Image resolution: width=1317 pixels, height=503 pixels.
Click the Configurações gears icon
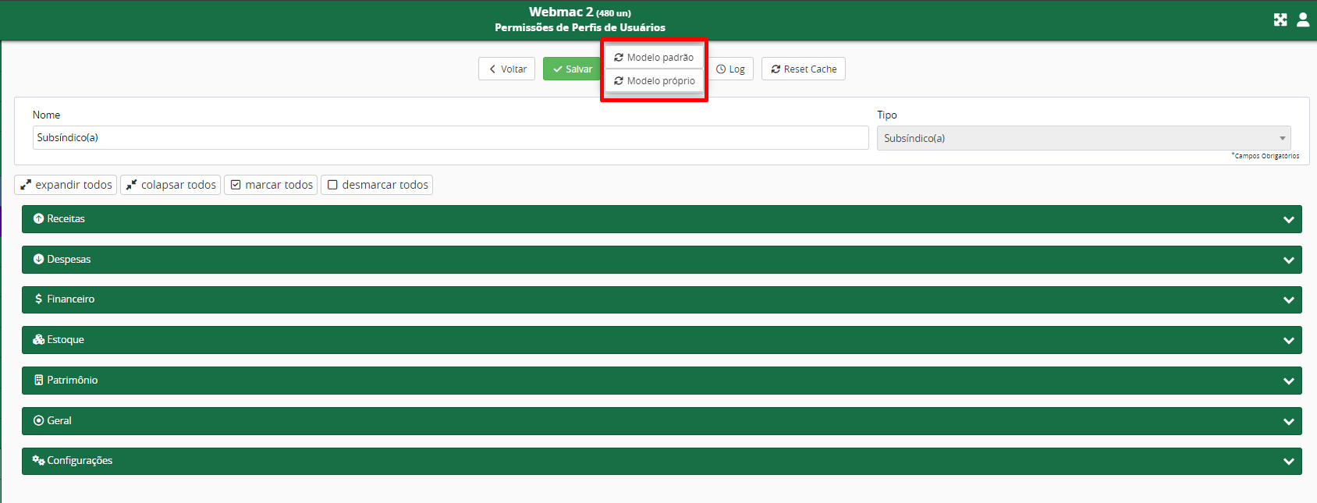pyautogui.click(x=38, y=461)
